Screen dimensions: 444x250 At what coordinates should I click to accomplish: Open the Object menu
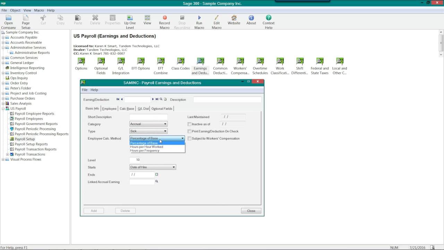click(15, 10)
